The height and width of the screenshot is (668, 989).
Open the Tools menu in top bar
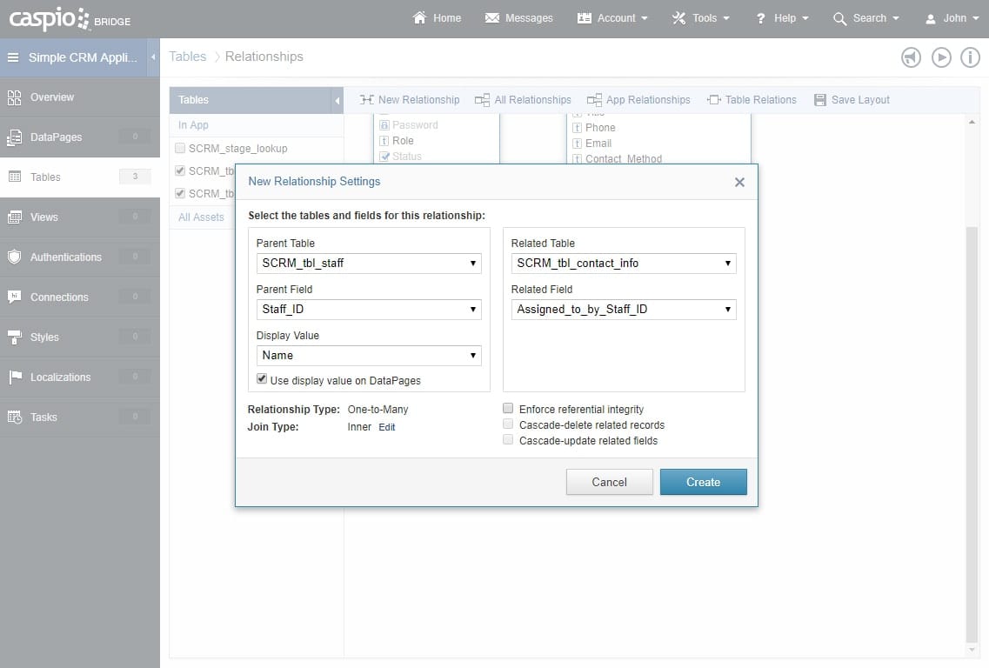[700, 18]
